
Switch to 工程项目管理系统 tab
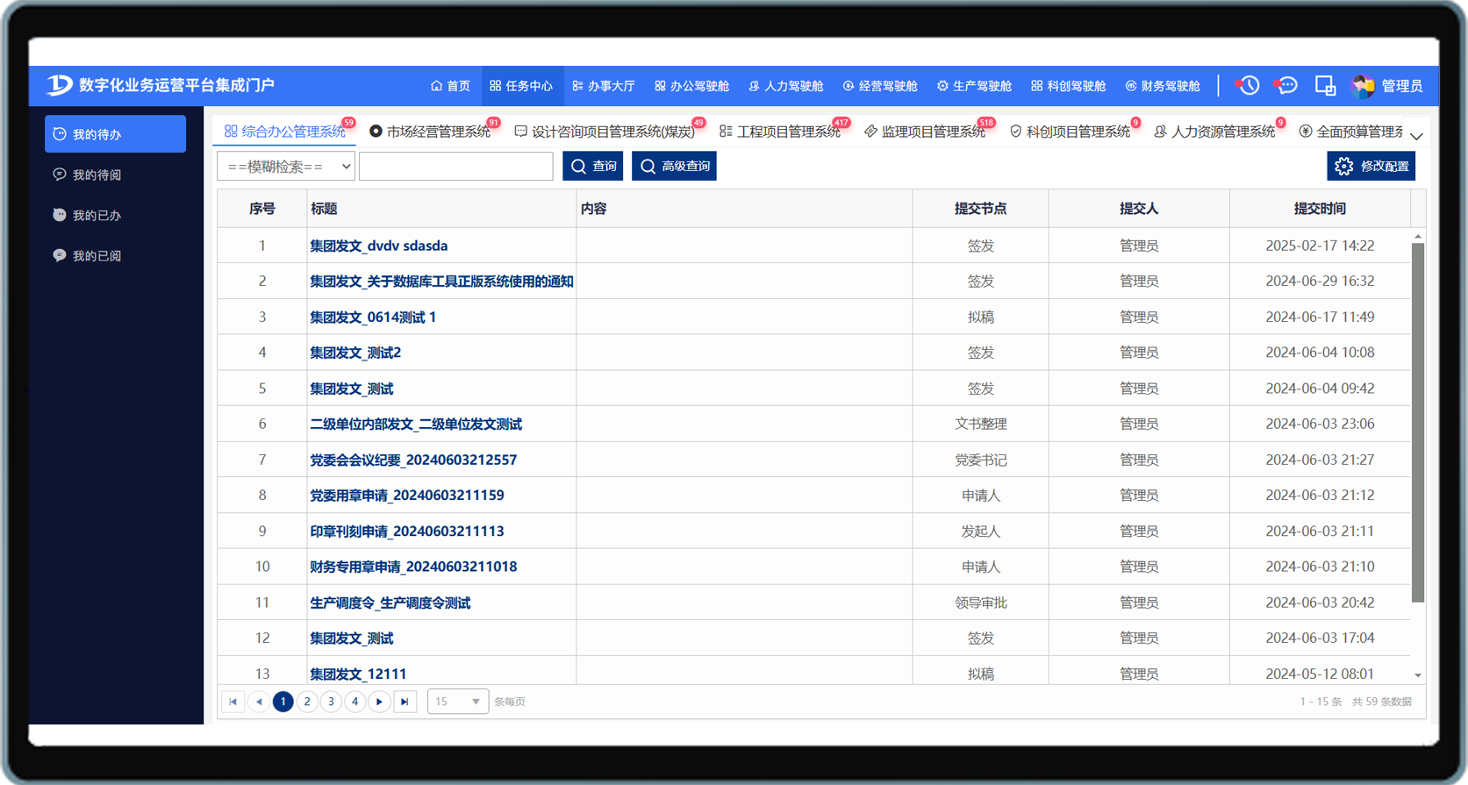780,131
